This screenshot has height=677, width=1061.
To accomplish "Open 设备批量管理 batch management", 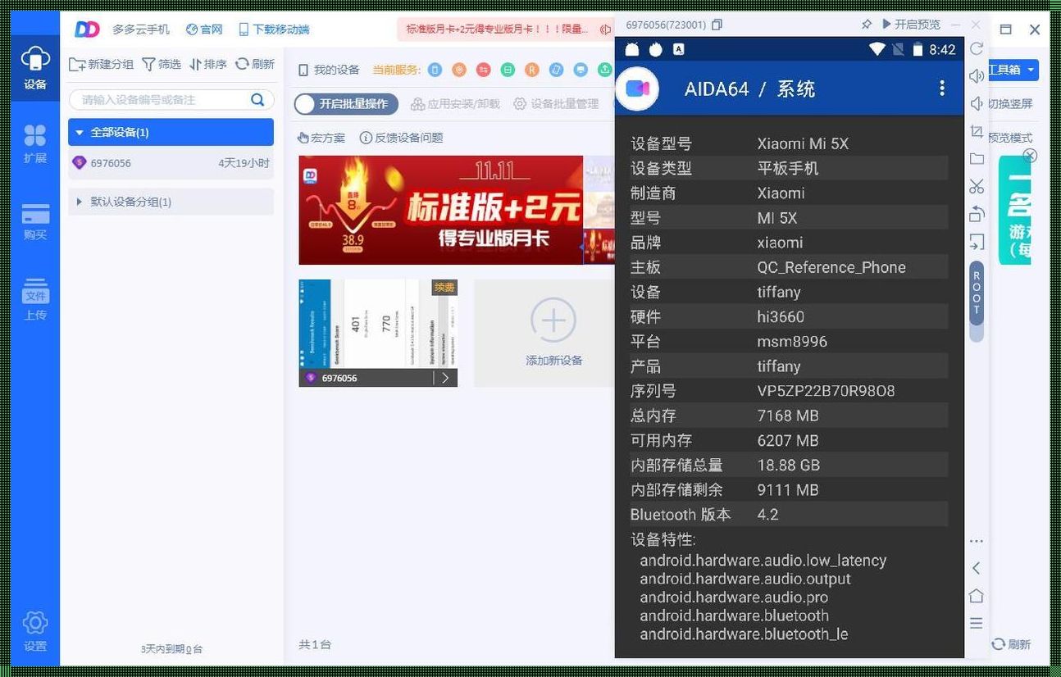I will (x=557, y=104).
